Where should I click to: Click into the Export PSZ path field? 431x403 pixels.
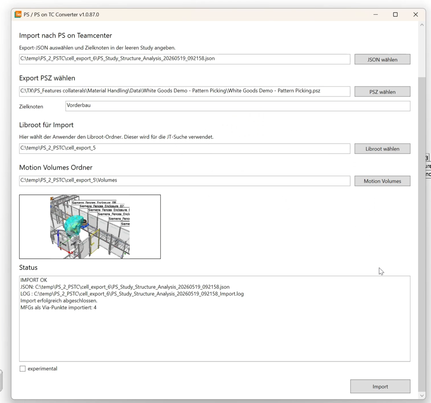(x=185, y=91)
